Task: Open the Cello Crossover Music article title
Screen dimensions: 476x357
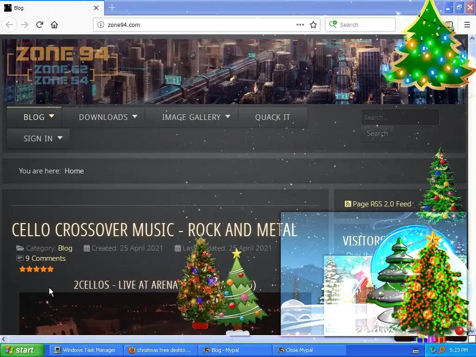Action: tap(154, 230)
